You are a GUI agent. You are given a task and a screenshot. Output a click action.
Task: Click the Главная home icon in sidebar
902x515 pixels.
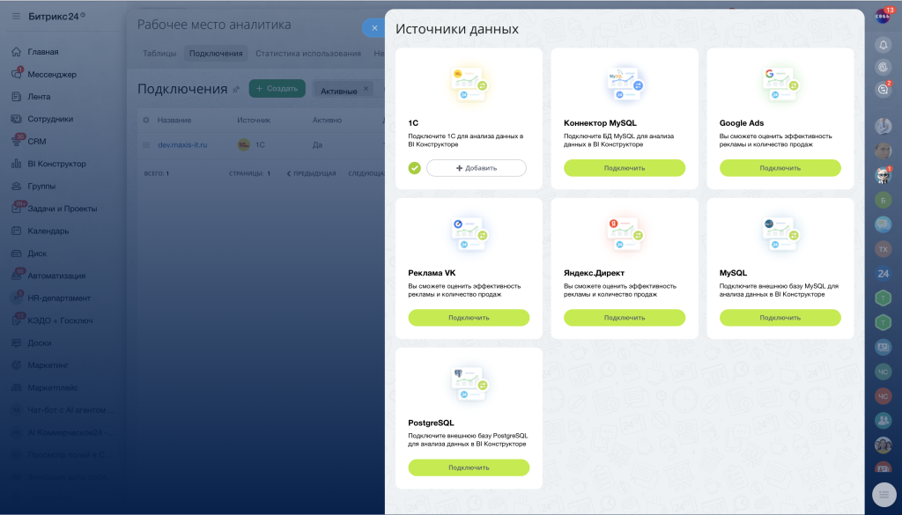click(17, 52)
